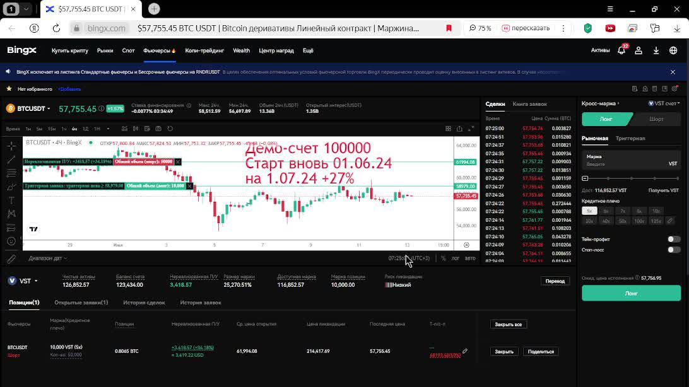The image size is (689, 387).
Task: Switch to Книга заявок tab
Action: tap(529, 104)
